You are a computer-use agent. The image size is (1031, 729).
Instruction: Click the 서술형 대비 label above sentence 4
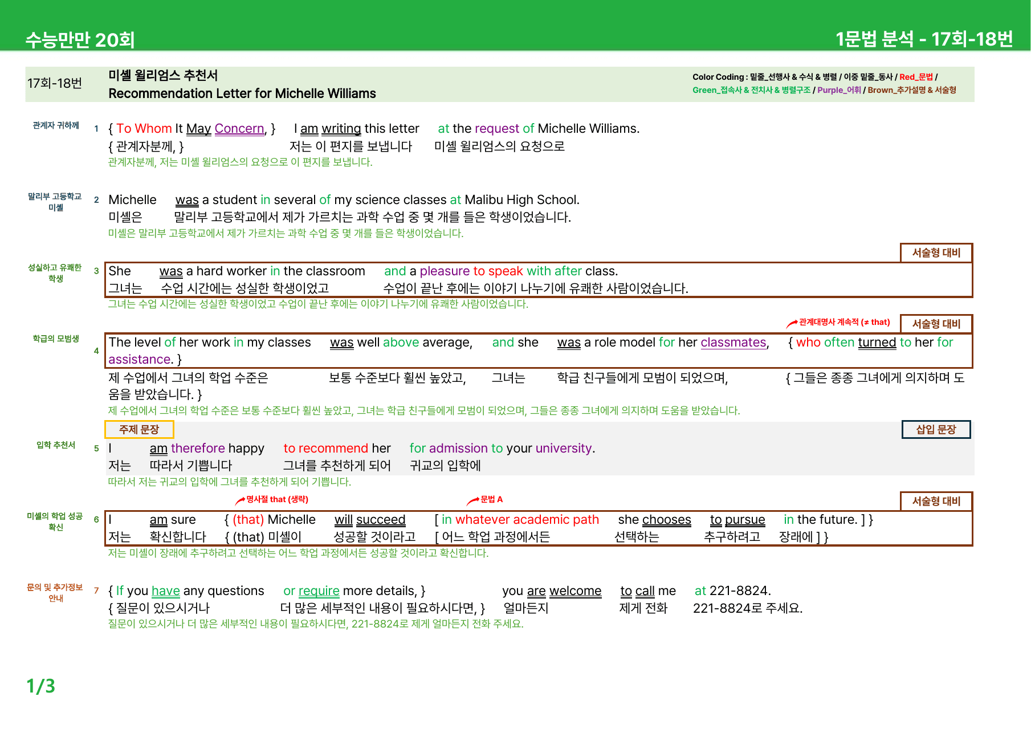pyautogui.click(x=936, y=324)
